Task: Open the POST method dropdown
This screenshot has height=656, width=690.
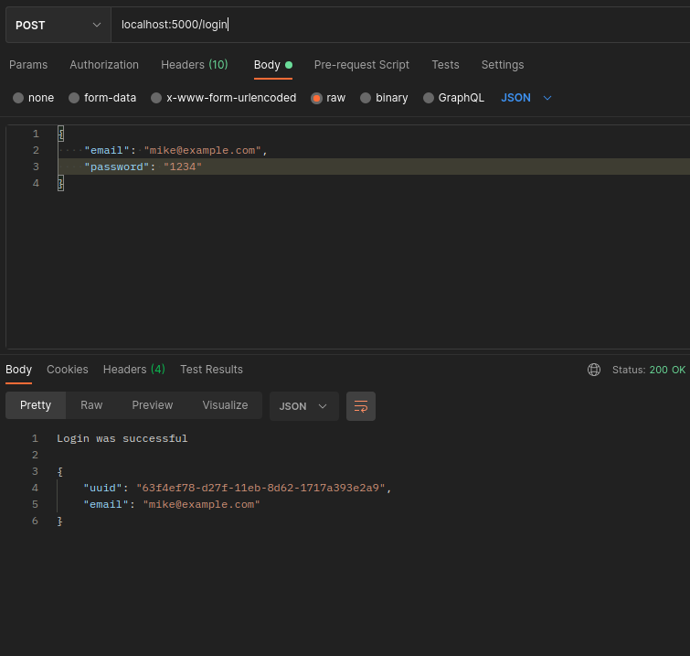Action: [58, 25]
